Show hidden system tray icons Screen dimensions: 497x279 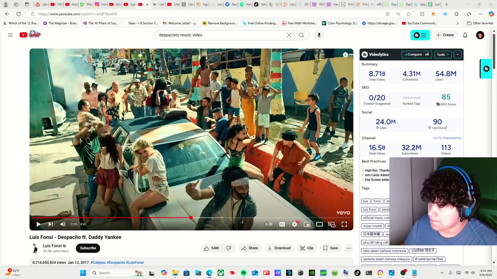pyautogui.click(x=442, y=273)
